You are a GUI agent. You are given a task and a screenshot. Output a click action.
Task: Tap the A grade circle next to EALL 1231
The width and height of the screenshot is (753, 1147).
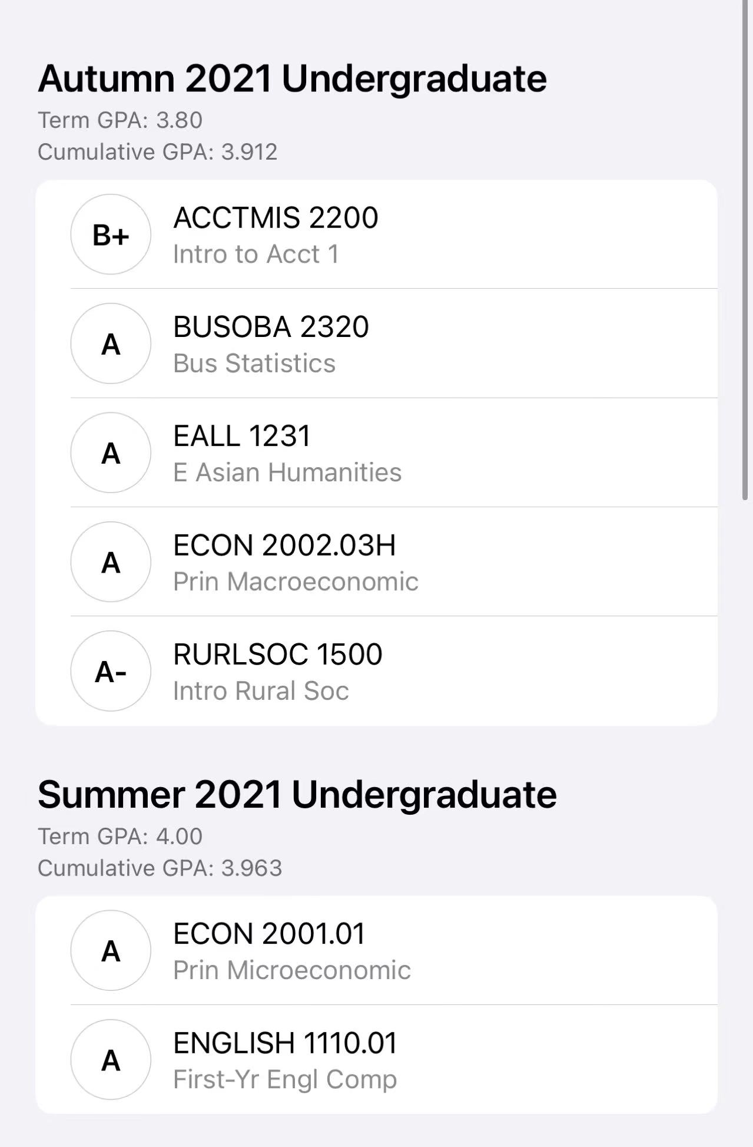coord(111,453)
